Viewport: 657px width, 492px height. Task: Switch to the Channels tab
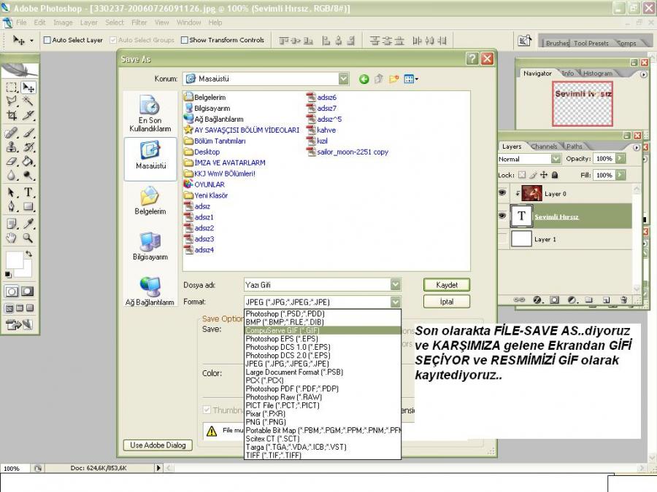(544, 147)
